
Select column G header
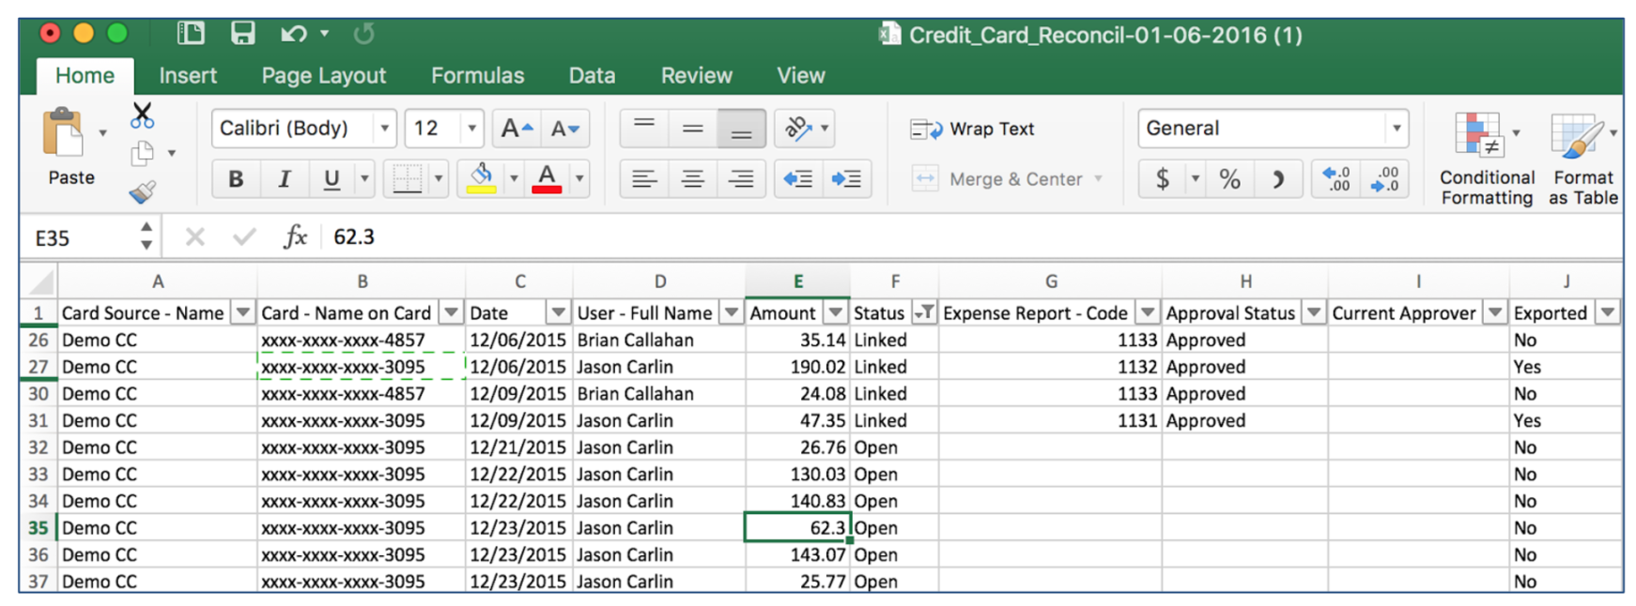pyautogui.click(x=1051, y=281)
